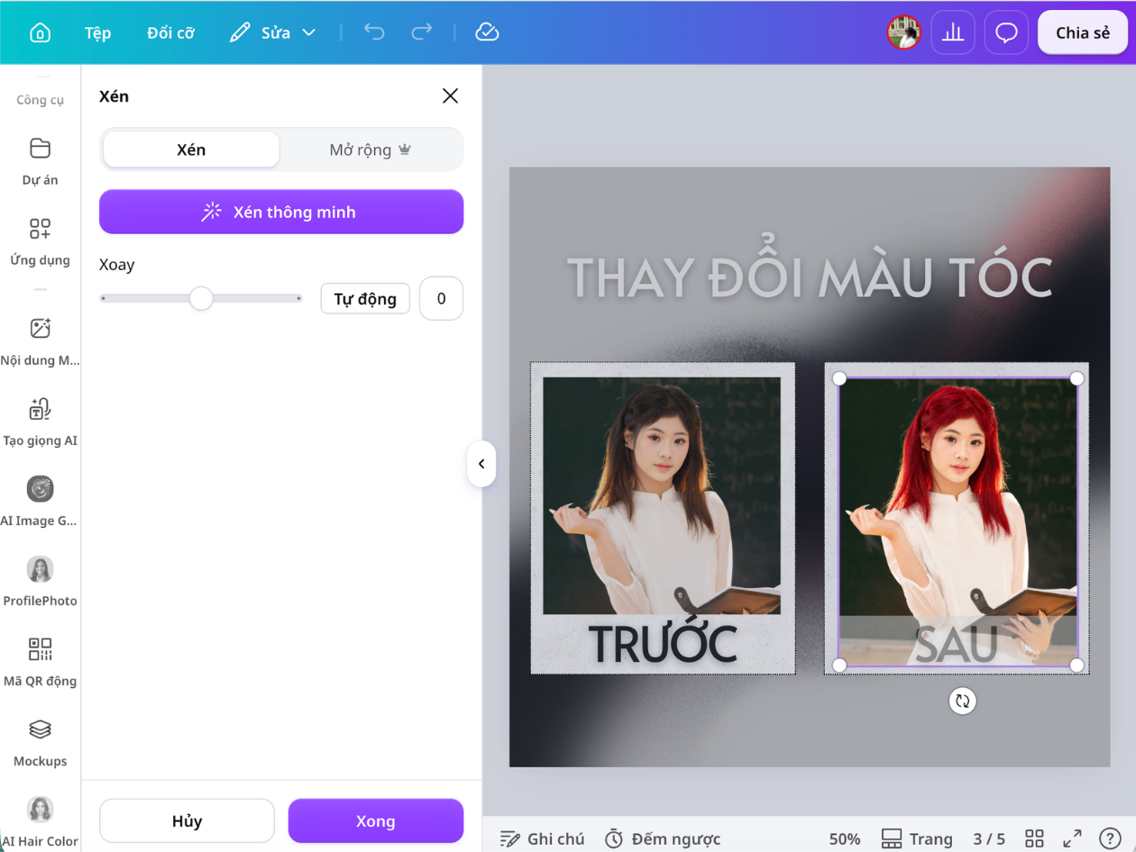Collapse the side panel with arrow
The image size is (1136, 852).
[x=481, y=464]
